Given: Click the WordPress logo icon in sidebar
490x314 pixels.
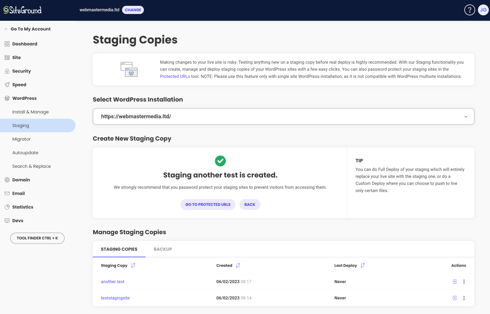Looking at the screenshot, I should pyautogui.click(x=7, y=98).
